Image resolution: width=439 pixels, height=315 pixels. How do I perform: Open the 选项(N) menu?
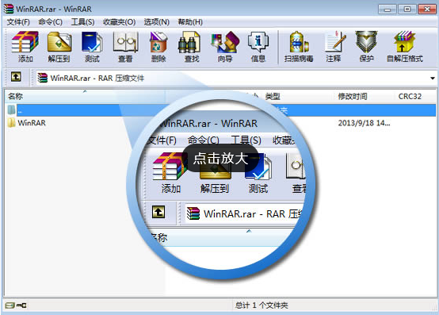[157, 22]
